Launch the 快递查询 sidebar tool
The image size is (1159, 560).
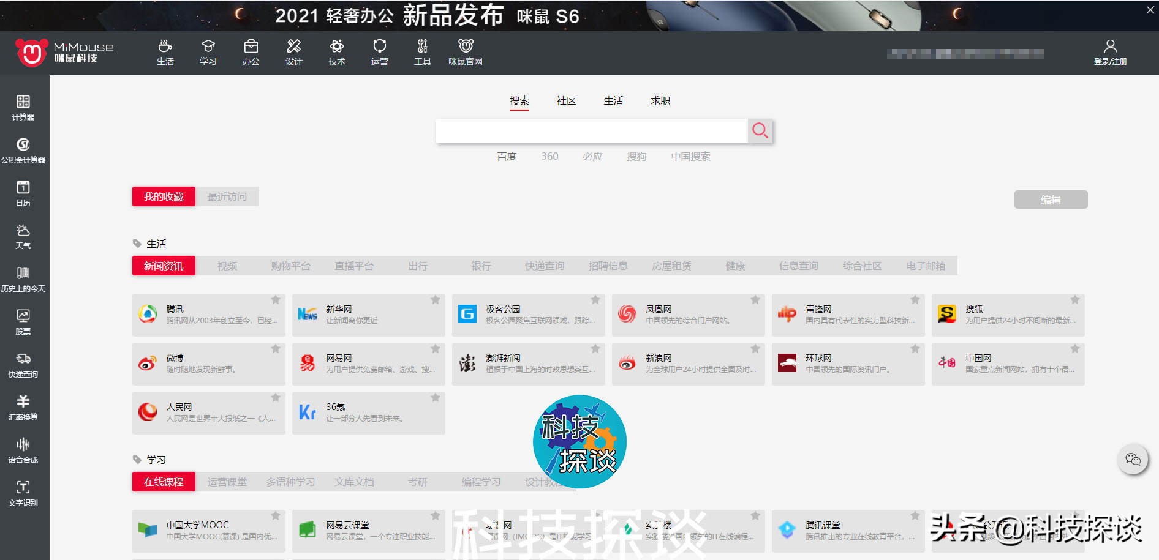pos(23,365)
